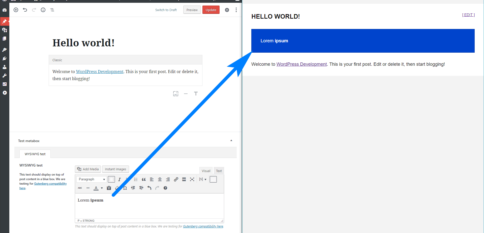Click the blue Lorem ipsum box in preview
Screen dimensions: 484x233
363,41
